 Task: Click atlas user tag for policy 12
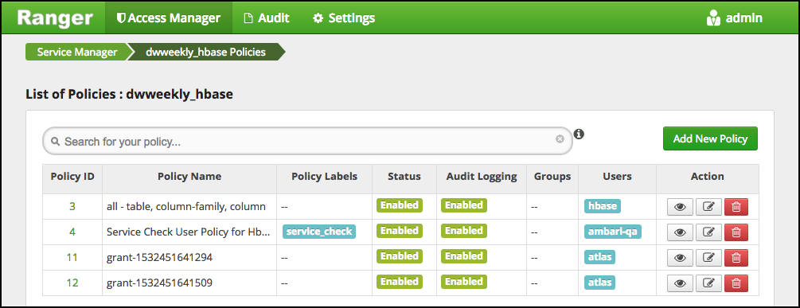600,283
